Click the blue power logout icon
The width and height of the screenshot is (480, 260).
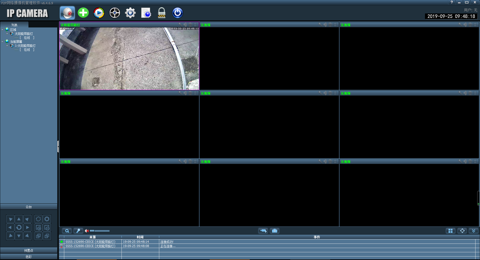click(x=177, y=13)
